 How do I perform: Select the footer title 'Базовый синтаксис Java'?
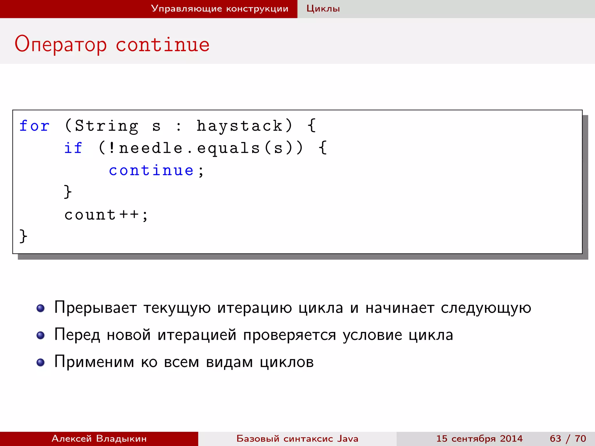(x=297, y=438)
